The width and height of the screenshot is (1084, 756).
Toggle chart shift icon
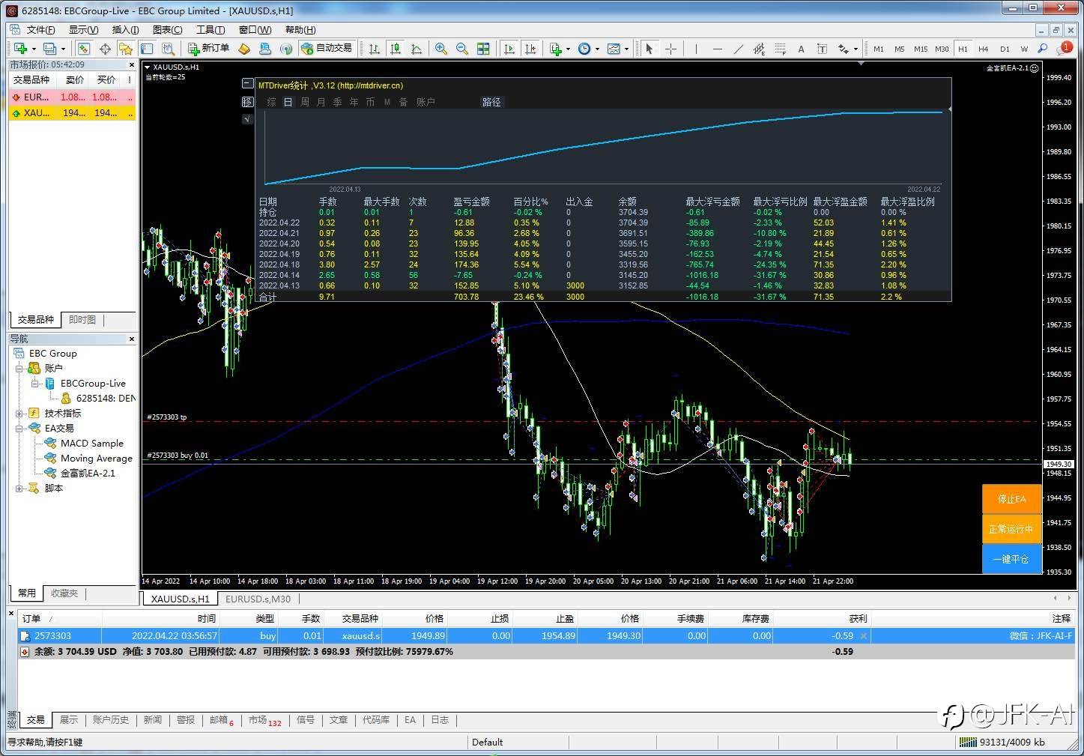[x=530, y=49]
